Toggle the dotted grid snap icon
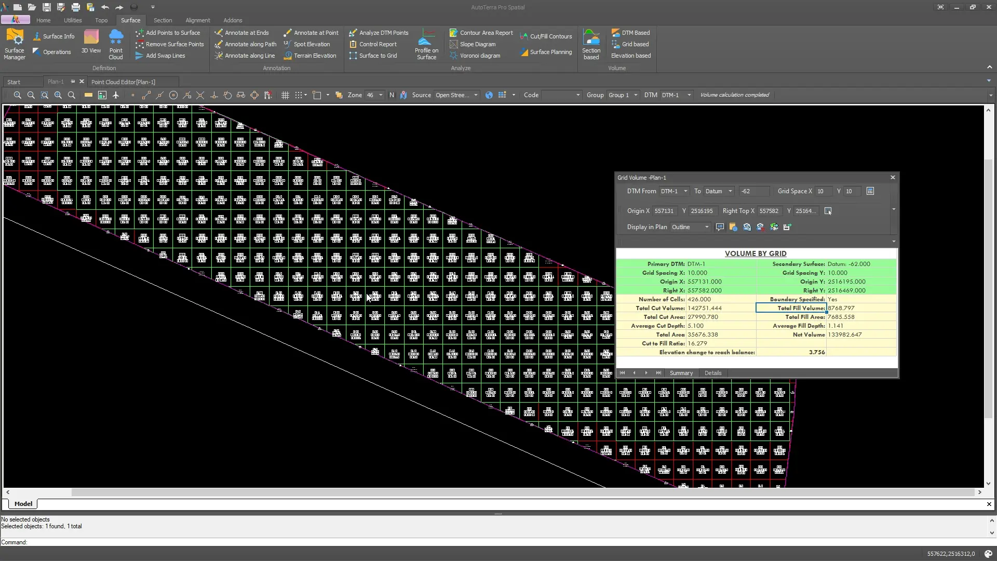The height and width of the screenshot is (561, 997). (x=299, y=95)
